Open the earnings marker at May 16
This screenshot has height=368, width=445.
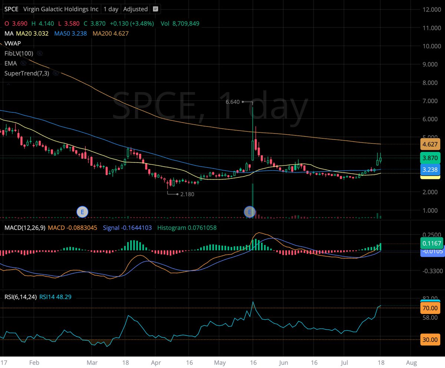[250, 212]
